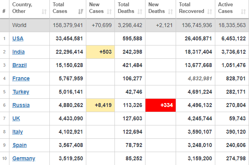The image size is (249, 165).
Task: Select Germany total cases 3,519,250
Action: click(71, 158)
